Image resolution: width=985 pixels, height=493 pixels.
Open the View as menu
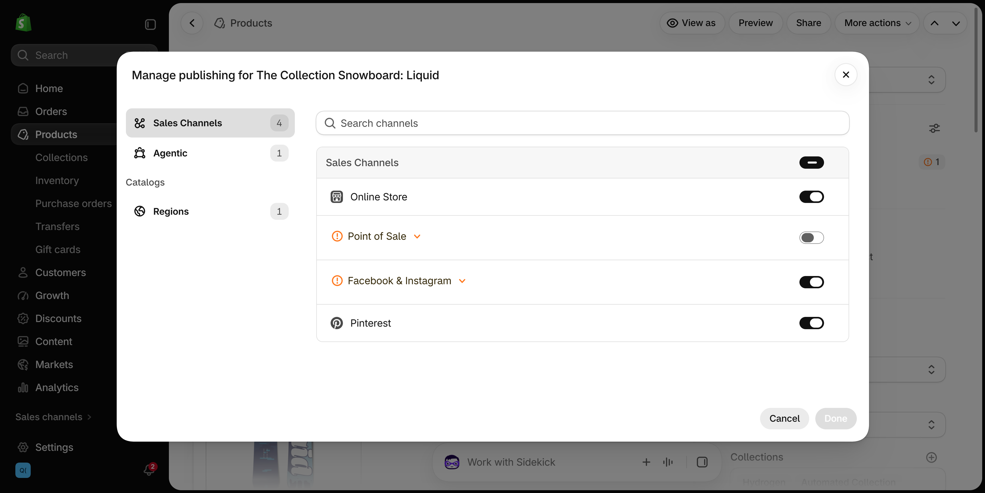tap(692, 23)
